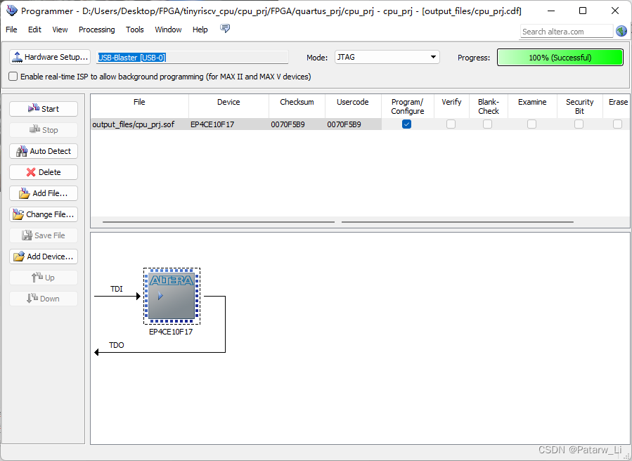Click the Verify column header
The height and width of the screenshot is (461, 632).
coord(451,106)
